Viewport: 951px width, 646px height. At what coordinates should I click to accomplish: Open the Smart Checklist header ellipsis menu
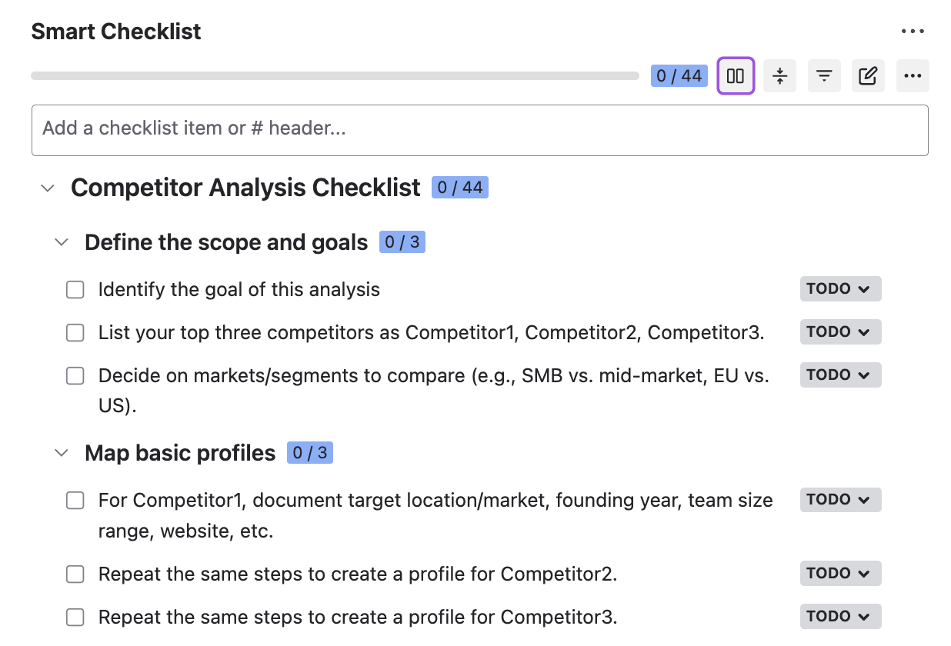click(913, 31)
